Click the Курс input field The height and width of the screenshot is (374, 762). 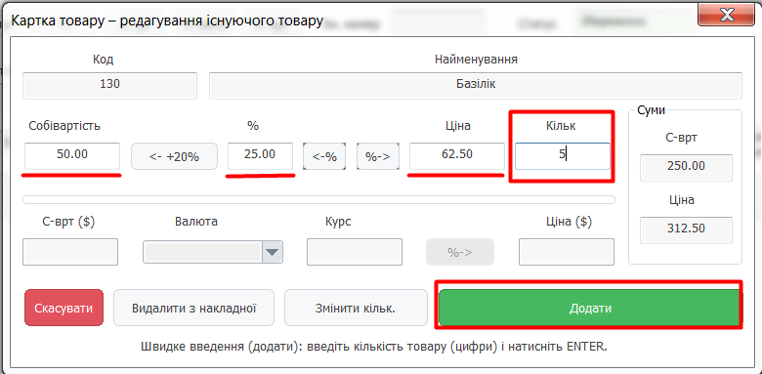(x=355, y=252)
